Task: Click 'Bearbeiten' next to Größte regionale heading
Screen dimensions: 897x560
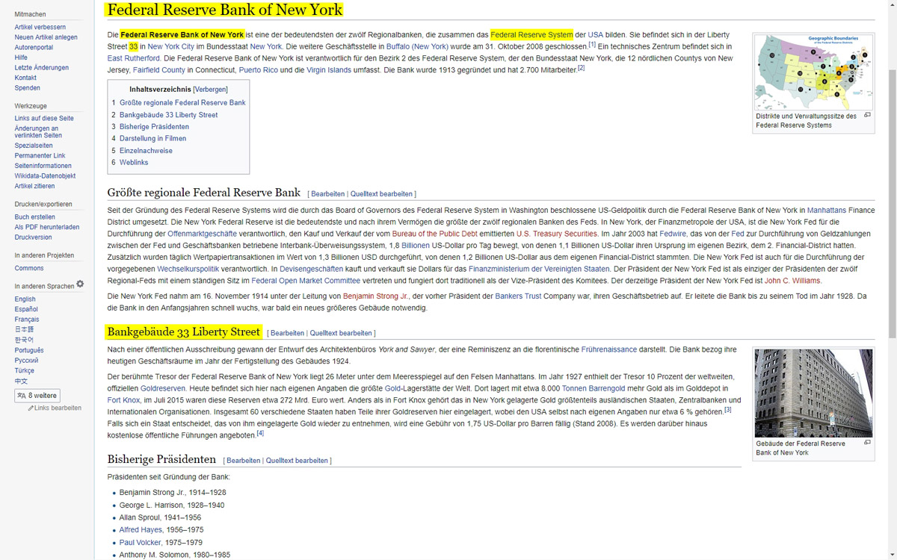Action: coord(328,194)
